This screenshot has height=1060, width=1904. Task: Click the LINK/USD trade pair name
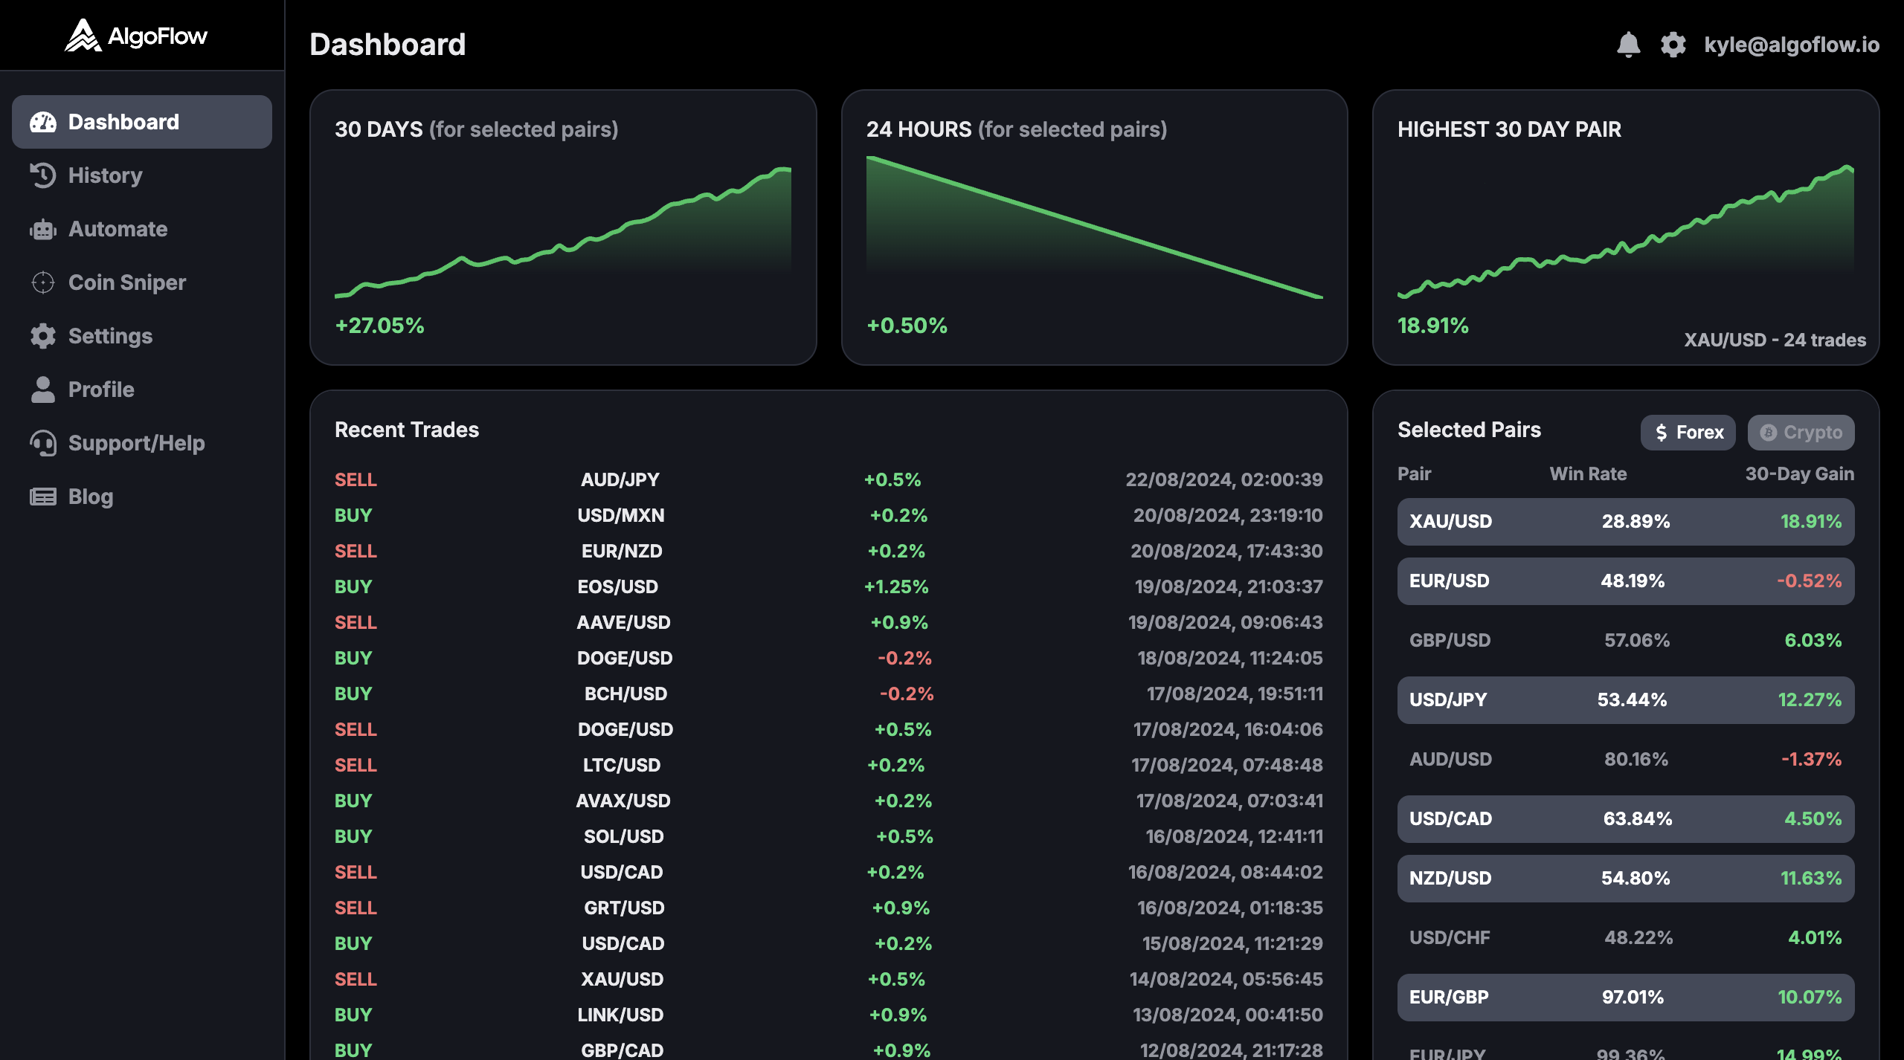click(620, 1015)
